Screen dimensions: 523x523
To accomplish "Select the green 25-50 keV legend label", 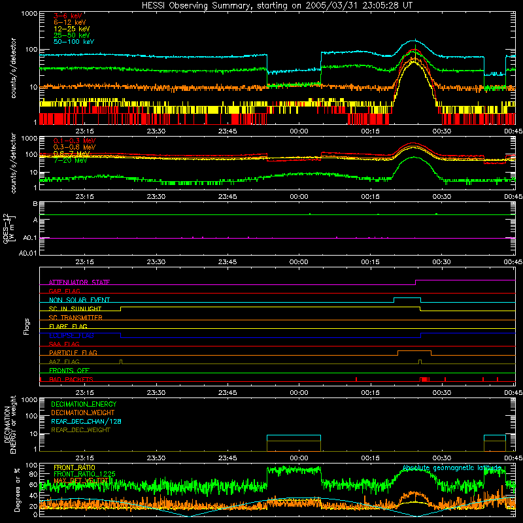I will (72, 35).
